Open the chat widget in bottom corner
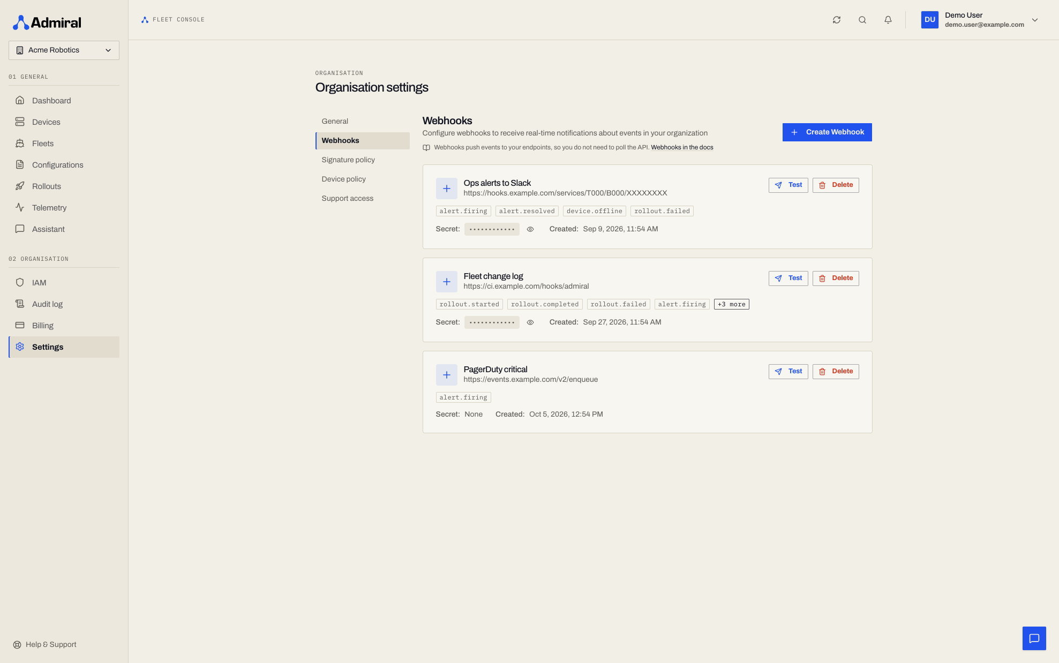Screen dimensions: 1059x663 pyautogui.click(x=1034, y=638)
